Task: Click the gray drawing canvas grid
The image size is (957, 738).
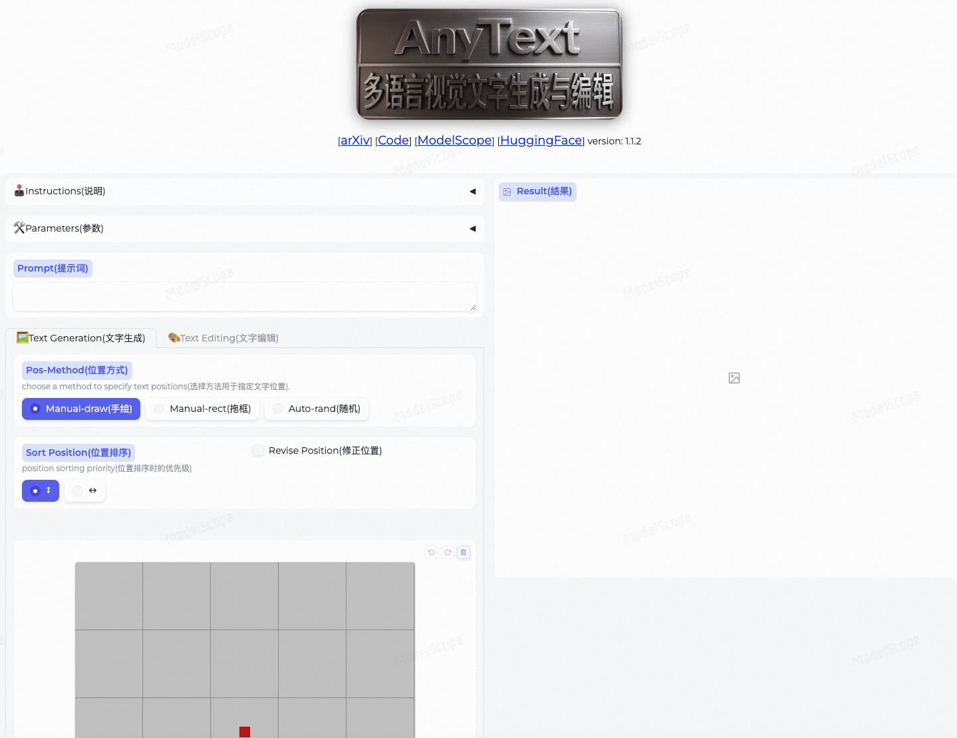Action: (245, 650)
